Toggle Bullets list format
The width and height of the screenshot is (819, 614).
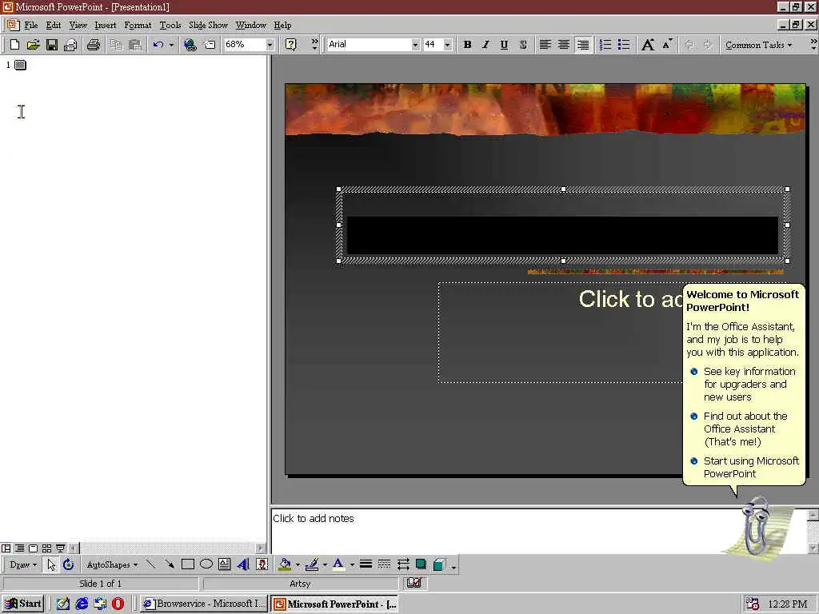pyautogui.click(x=624, y=45)
